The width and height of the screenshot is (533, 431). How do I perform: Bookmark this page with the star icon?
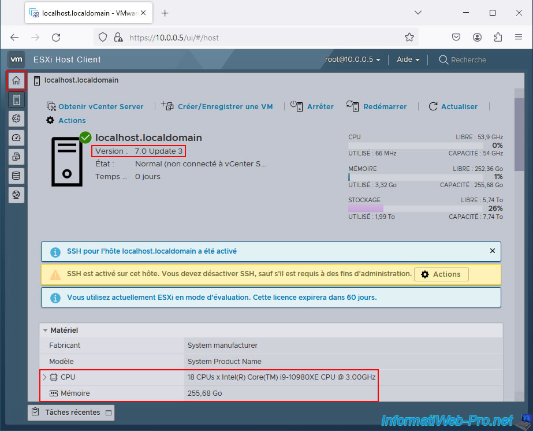[x=409, y=38]
